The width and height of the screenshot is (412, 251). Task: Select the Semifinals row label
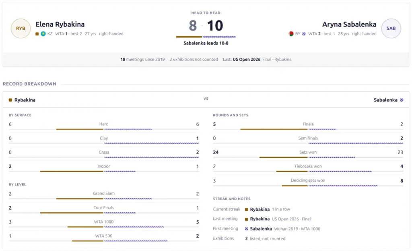point(308,138)
